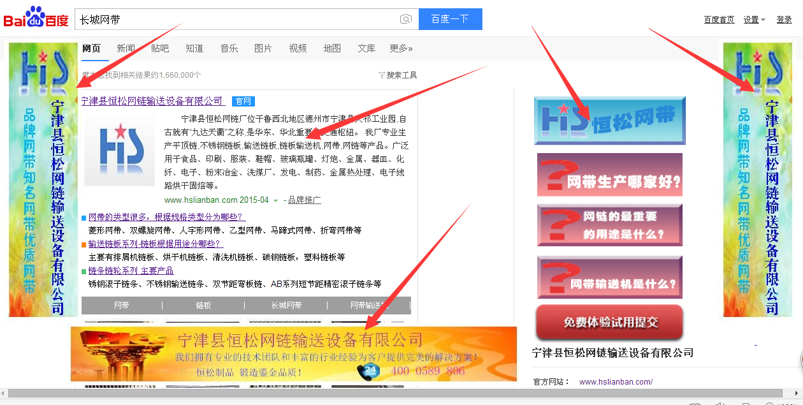Screen dimensions: 803x405
Task: Click the 搜索工具 filter funnel icon
Action: [382, 75]
